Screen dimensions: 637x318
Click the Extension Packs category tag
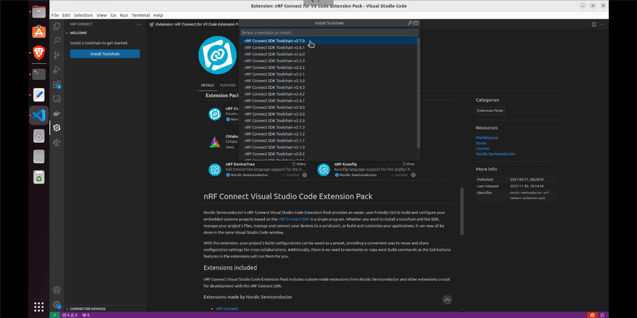click(x=490, y=110)
